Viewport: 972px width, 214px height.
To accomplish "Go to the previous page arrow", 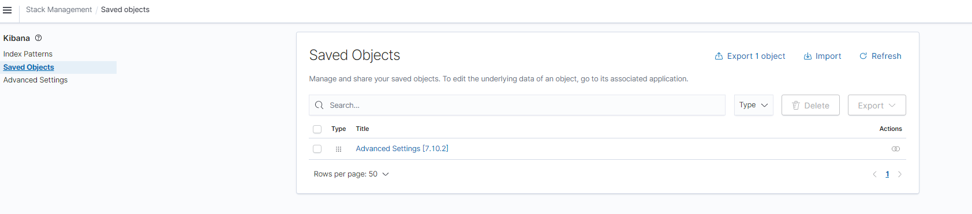I will pos(874,174).
